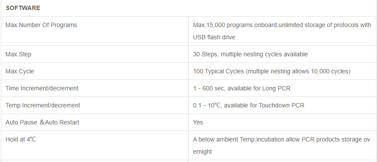
Task: Click the Touchdown PCR temperature value
Action: point(249,105)
